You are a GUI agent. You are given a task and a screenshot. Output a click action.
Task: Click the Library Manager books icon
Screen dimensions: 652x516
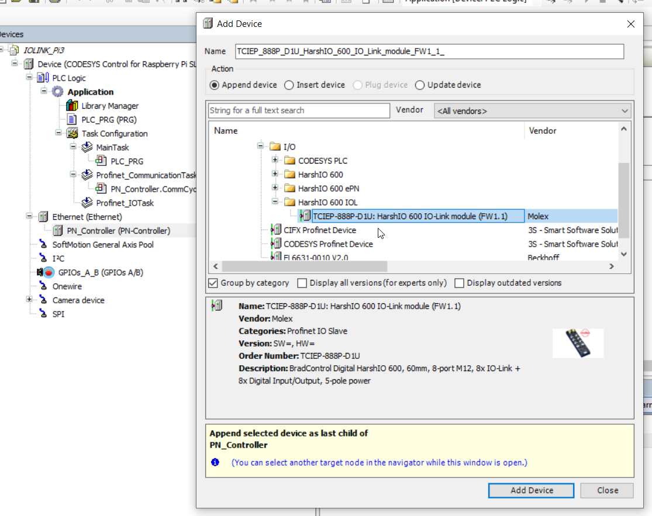coord(73,106)
